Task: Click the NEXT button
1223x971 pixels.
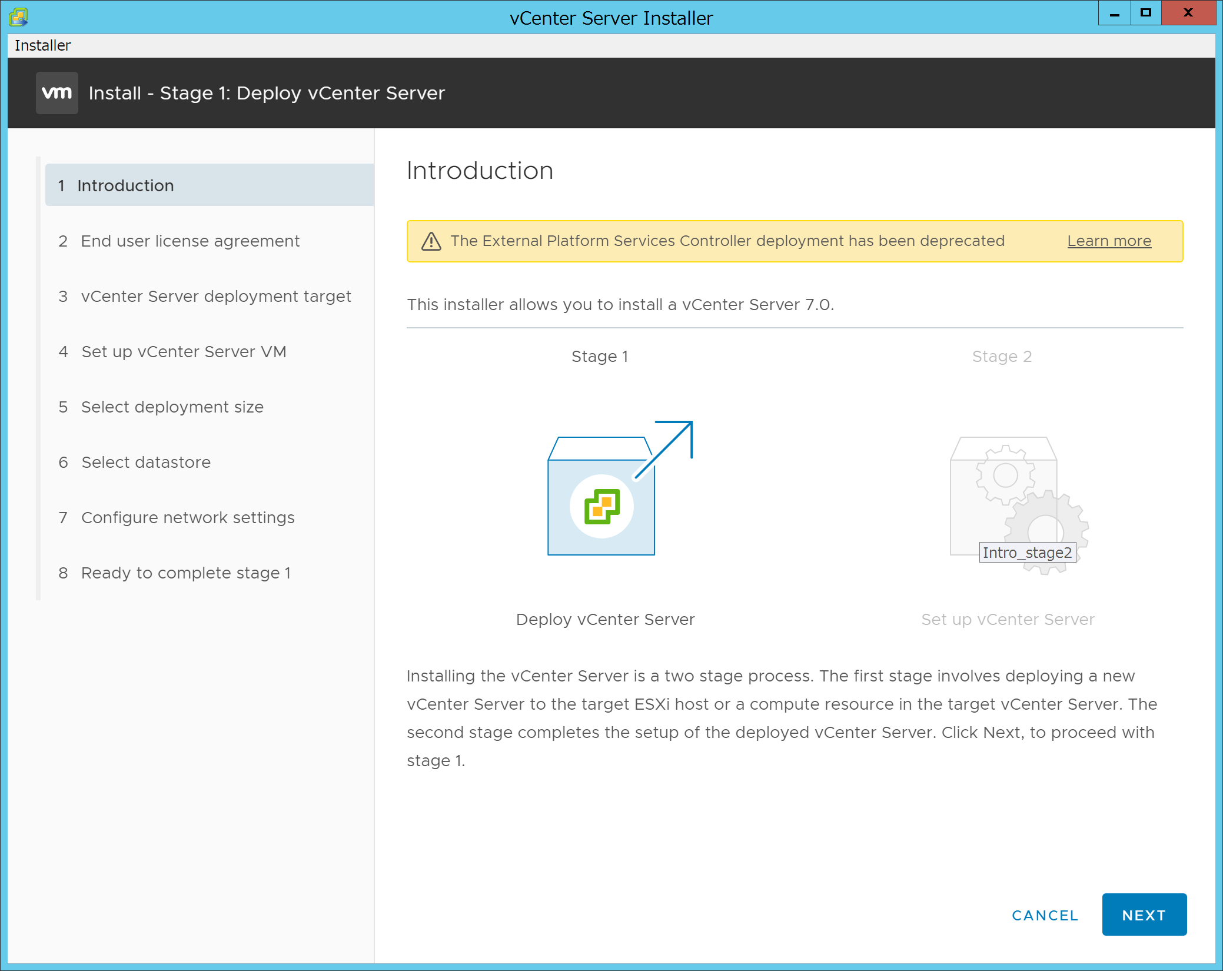Action: tap(1144, 915)
